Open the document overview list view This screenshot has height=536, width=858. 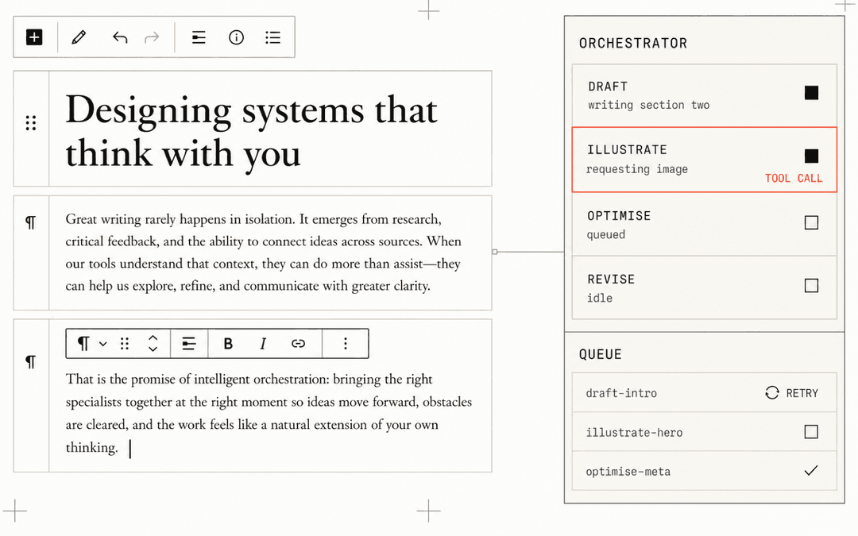click(x=199, y=37)
